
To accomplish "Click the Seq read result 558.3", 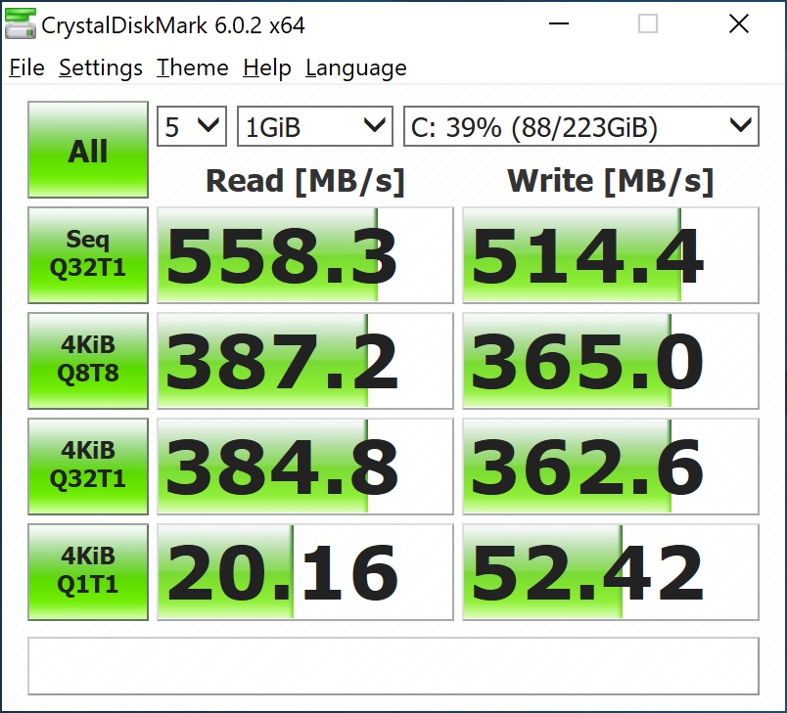I will (x=305, y=254).
